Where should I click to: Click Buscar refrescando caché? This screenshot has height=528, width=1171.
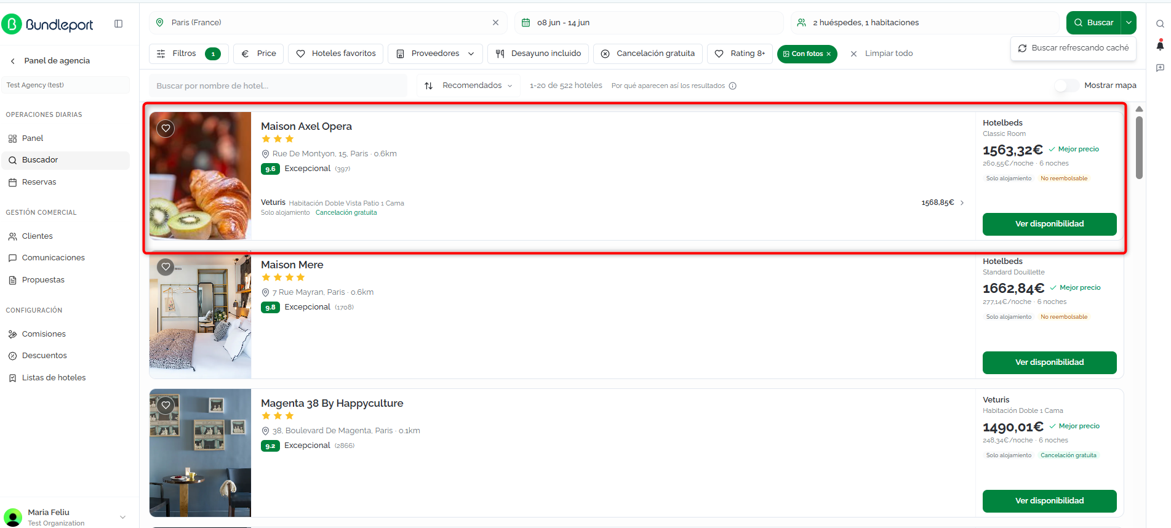(x=1073, y=48)
